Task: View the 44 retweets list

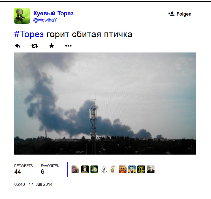Action: point(24,169)
